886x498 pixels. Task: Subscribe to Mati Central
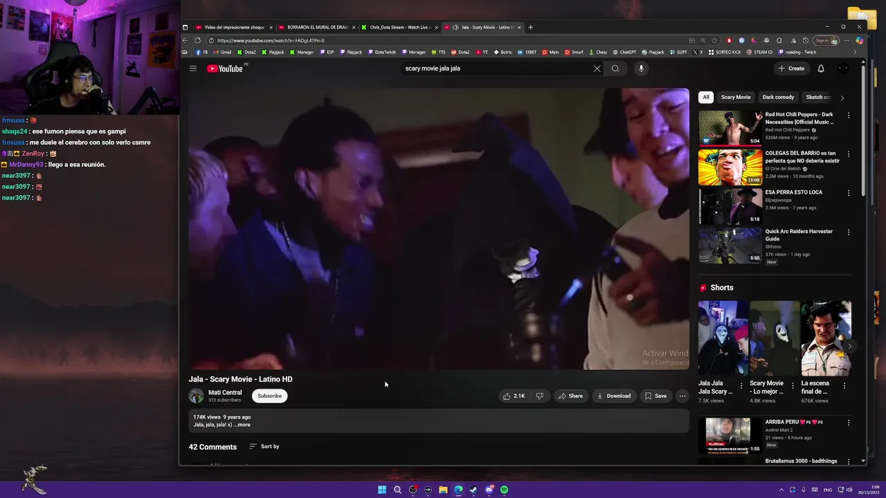[270, 396]
